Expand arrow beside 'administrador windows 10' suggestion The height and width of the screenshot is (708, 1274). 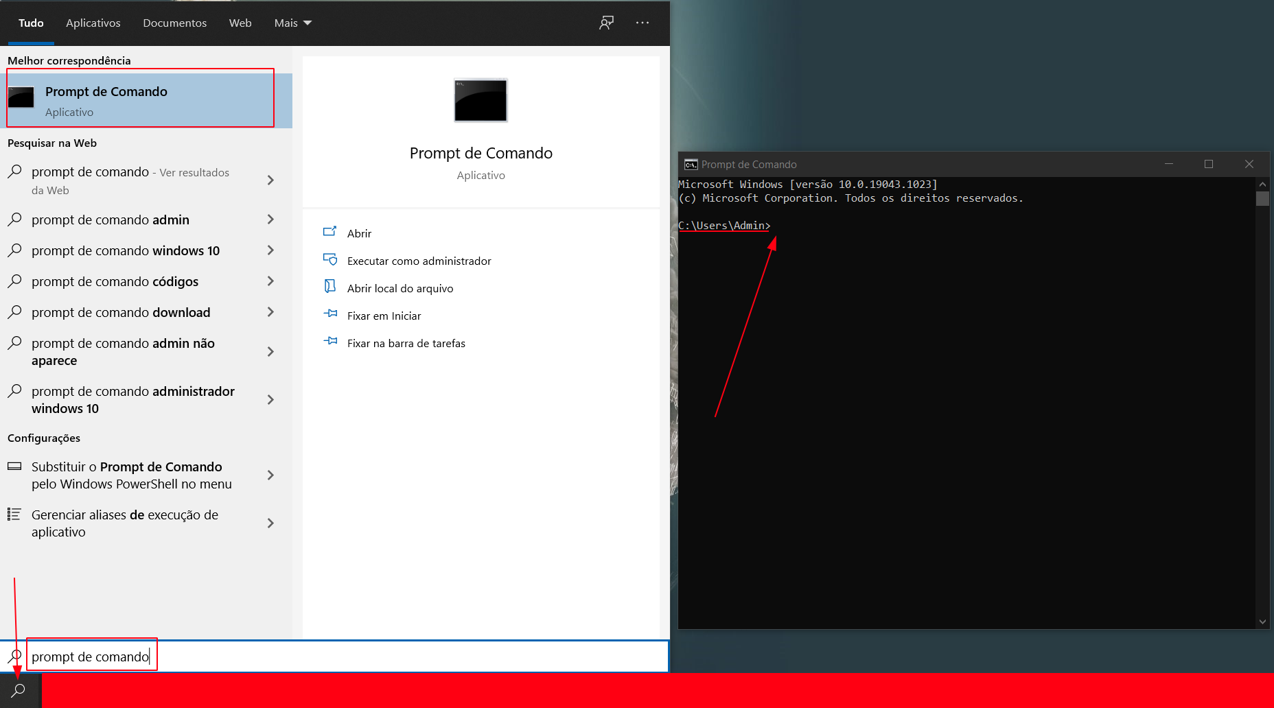coord(270,400)
